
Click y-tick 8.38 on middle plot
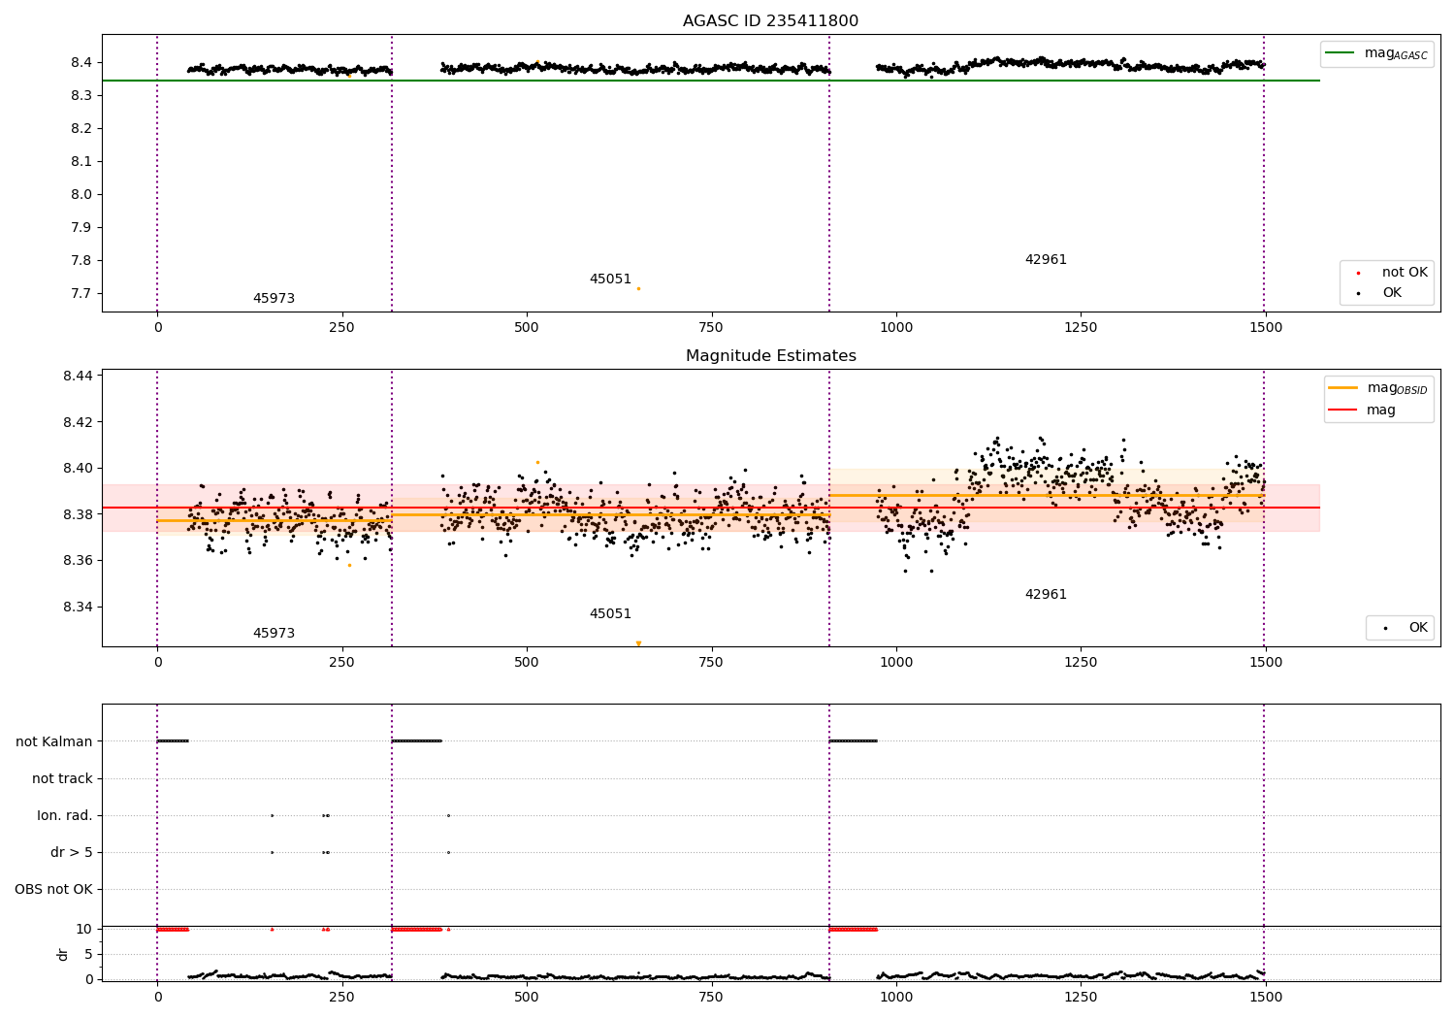coord(78,515)
